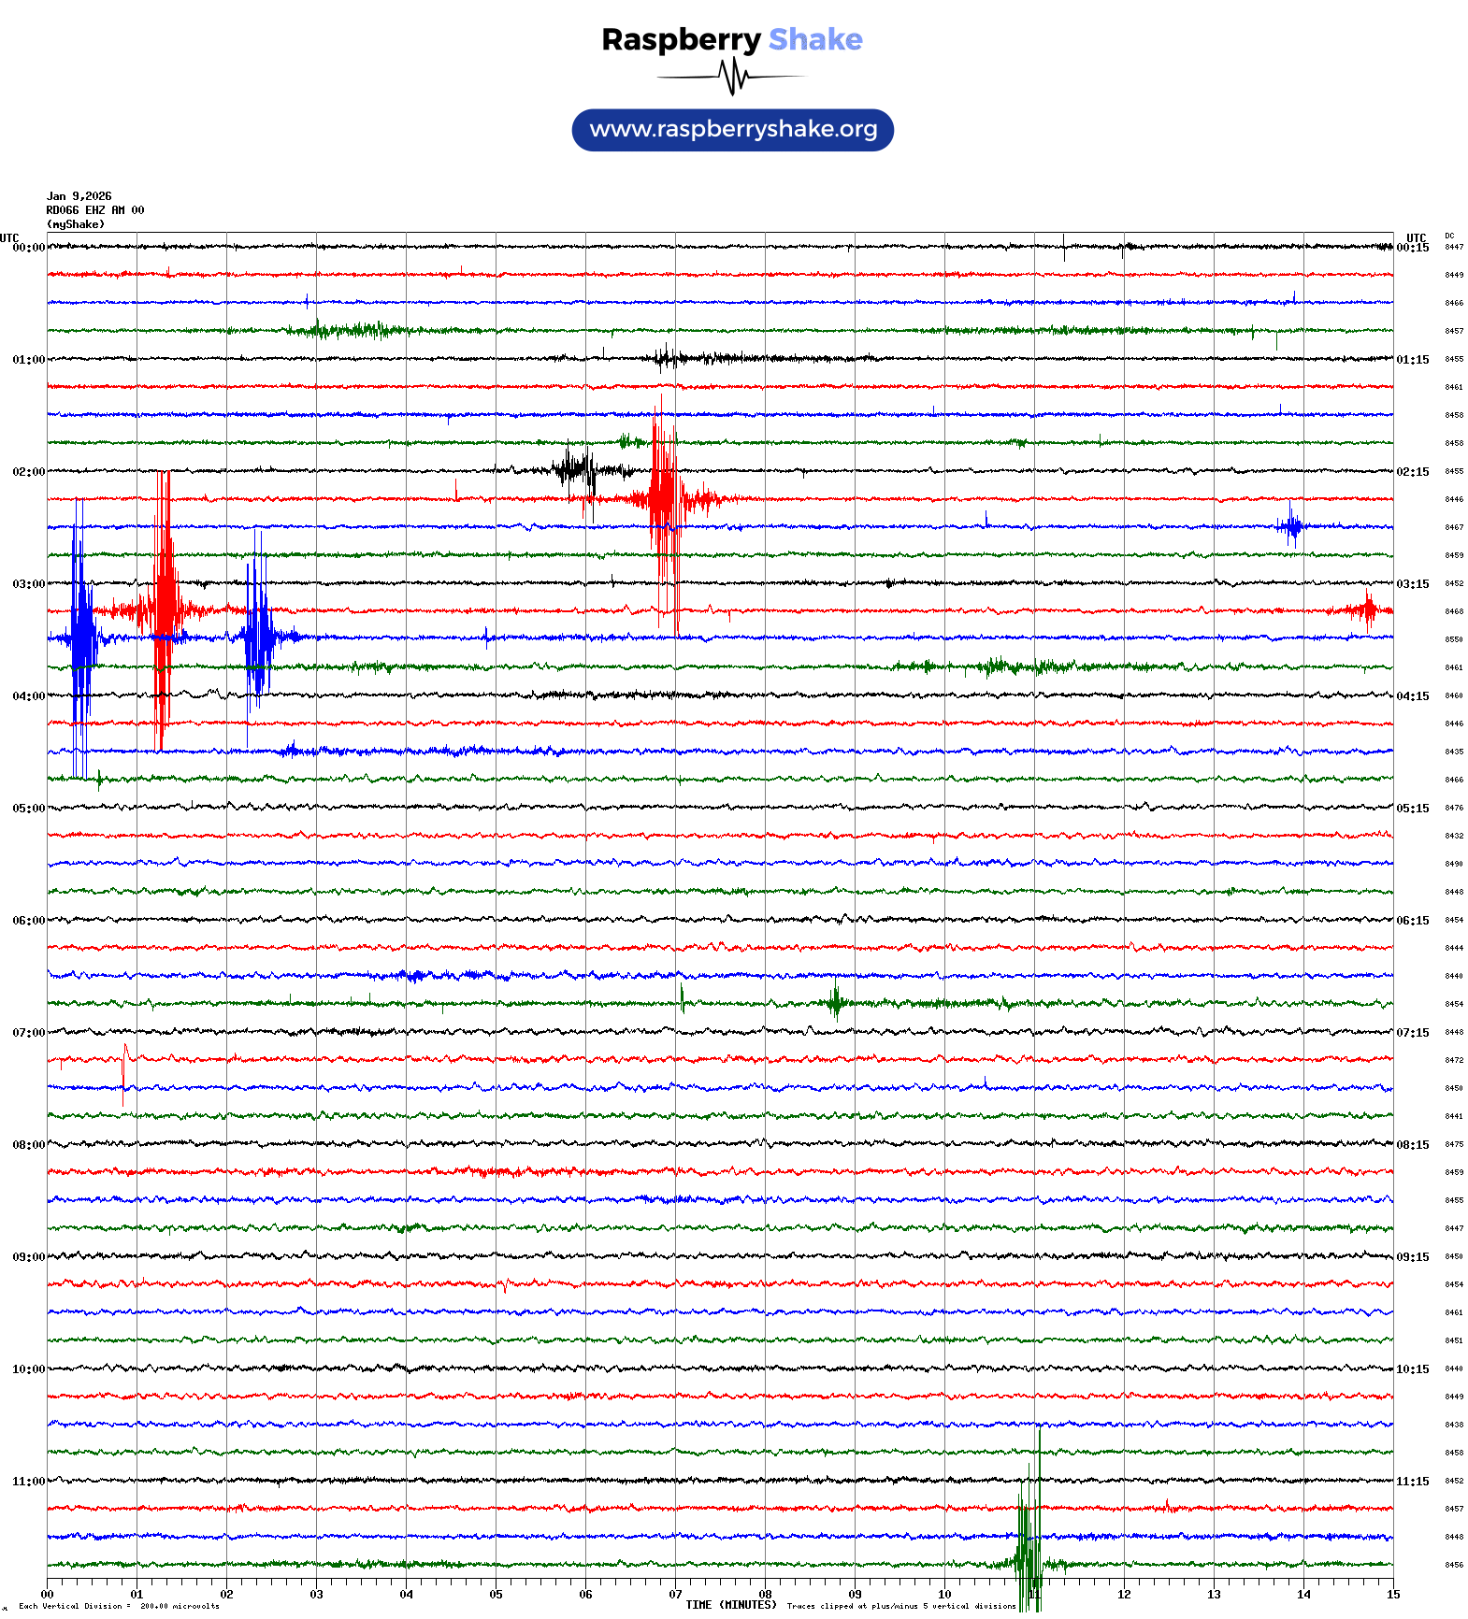Click the DC column header top right

pos(1449,236)
